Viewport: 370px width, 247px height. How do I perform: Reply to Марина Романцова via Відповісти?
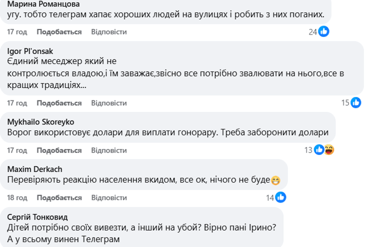pyautogui.click(x=108, y=32)
